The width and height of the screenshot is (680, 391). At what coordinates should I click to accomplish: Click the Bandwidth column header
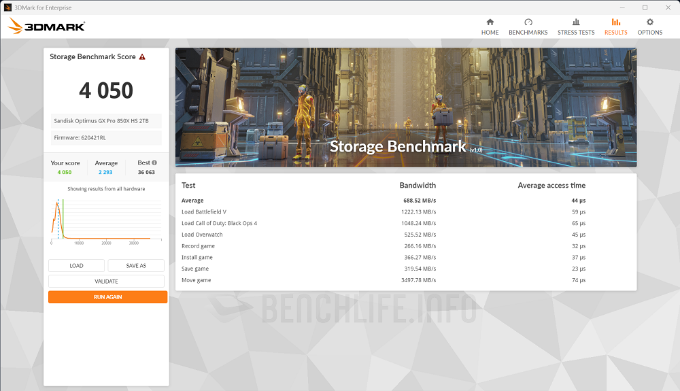(x=418, y=185)
